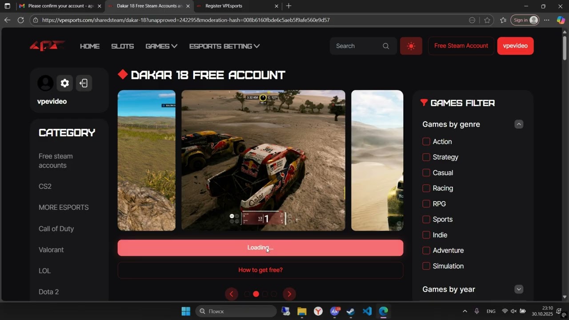Enable the Action genre checkbox
Viewport: 569px width, 320px height.
pos(426,141)
